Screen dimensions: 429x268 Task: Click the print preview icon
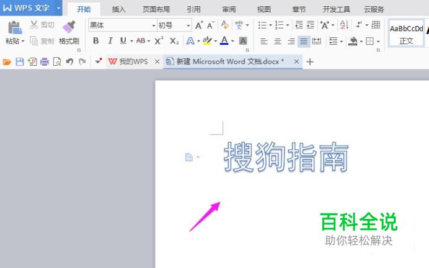(x=57, y=62)
